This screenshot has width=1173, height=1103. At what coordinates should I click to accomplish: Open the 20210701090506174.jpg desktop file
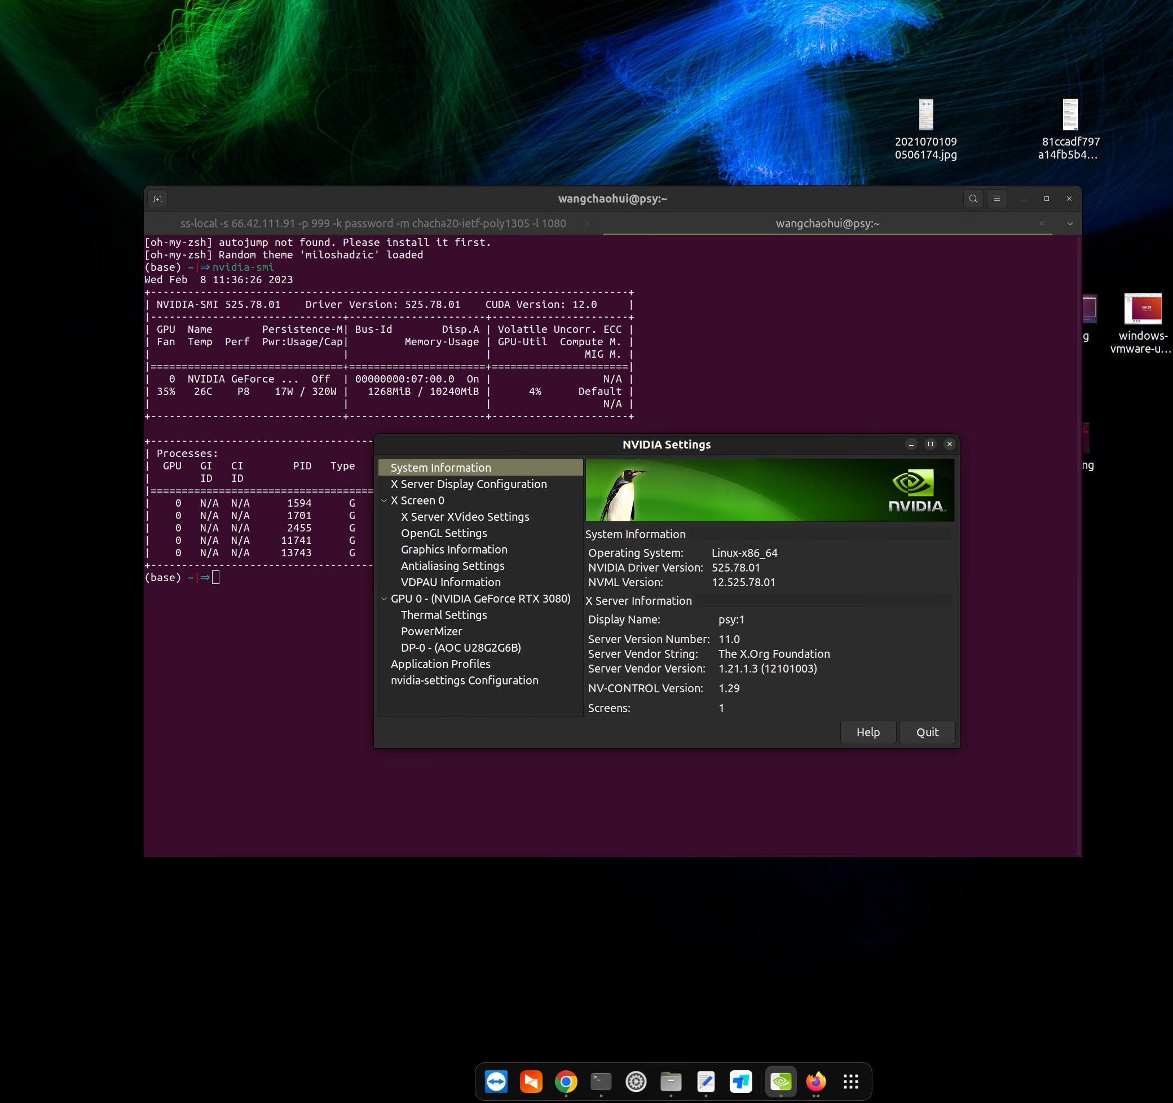click(926, 129)
